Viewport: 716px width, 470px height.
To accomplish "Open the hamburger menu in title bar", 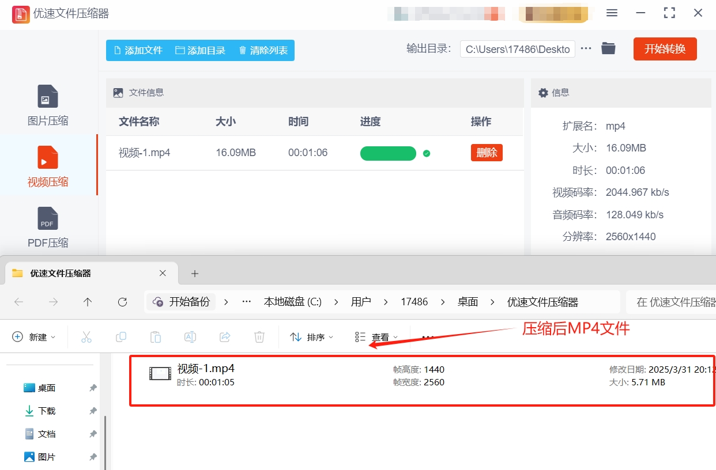I will coord(612,13).
